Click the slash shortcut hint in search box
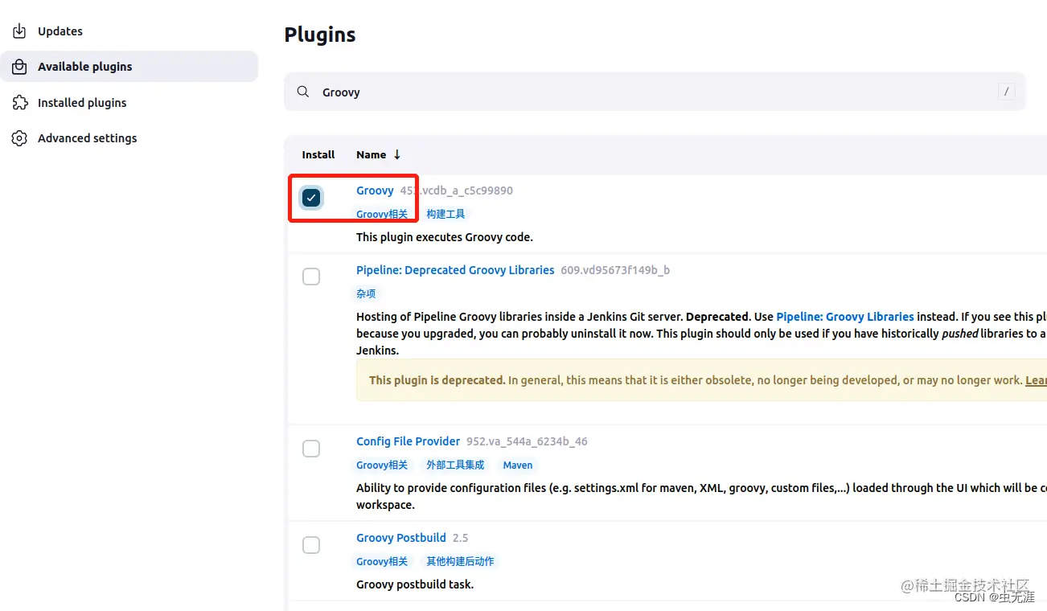The width and height of the screenshot is (1047, 611). click(1007, 92)
